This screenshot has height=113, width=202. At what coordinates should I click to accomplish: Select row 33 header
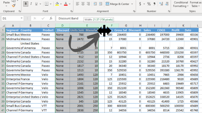pos(3,75)
